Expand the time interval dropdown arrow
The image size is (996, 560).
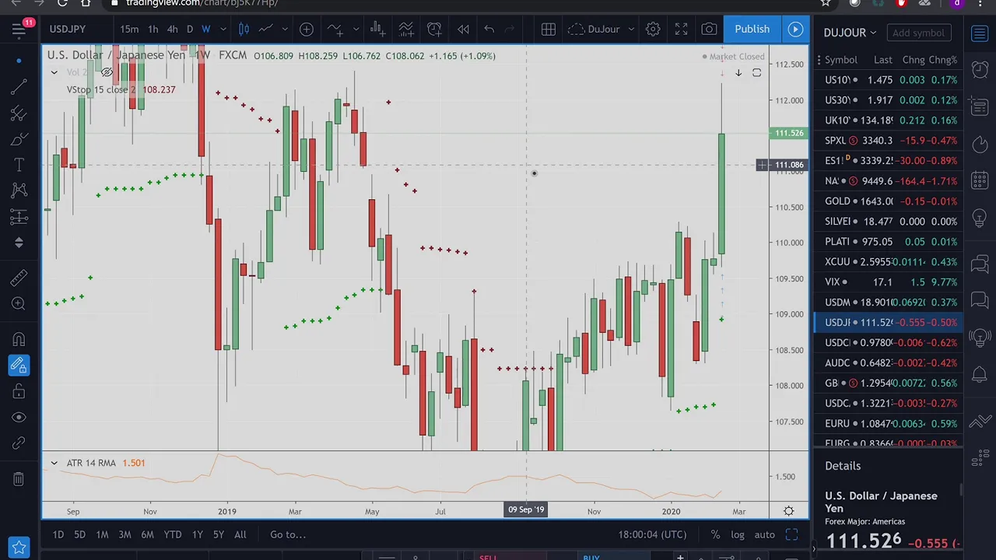(x=223, y=30)
